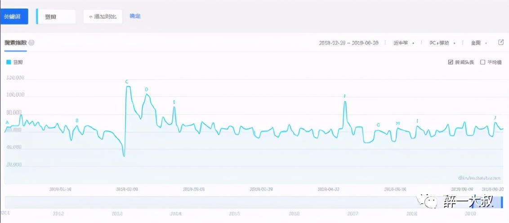Click the blue keyword legend square

tap(9, 62)
